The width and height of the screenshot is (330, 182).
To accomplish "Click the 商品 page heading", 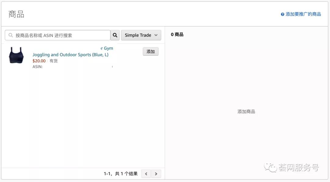I will click(x=16, y=14).
